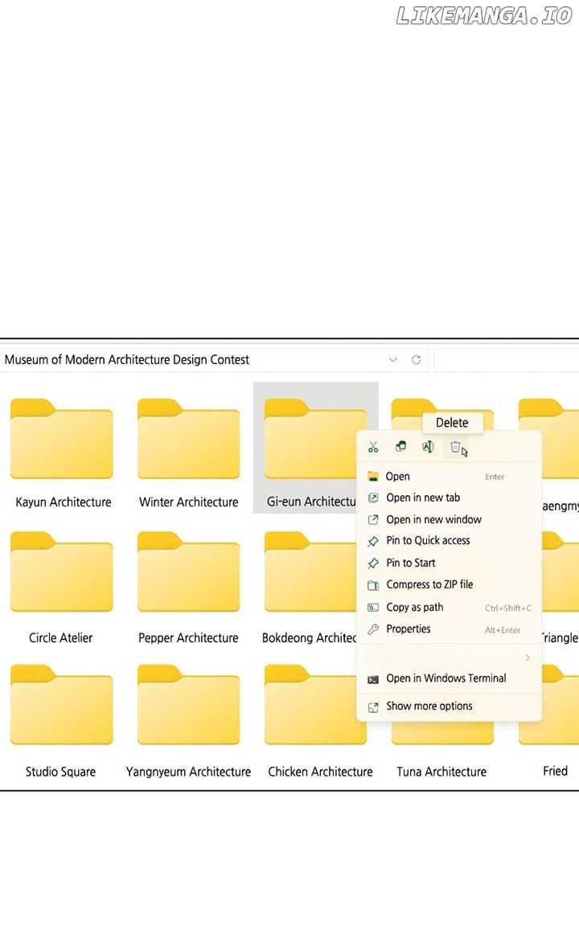
Task: Select Copy as path option
Action: (414, 608)
